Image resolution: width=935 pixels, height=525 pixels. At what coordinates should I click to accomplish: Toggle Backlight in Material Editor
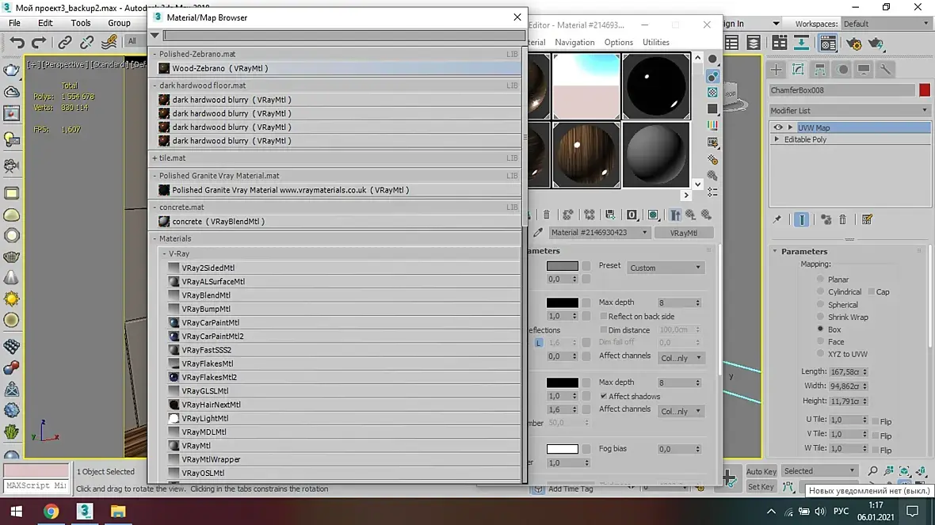712,76
